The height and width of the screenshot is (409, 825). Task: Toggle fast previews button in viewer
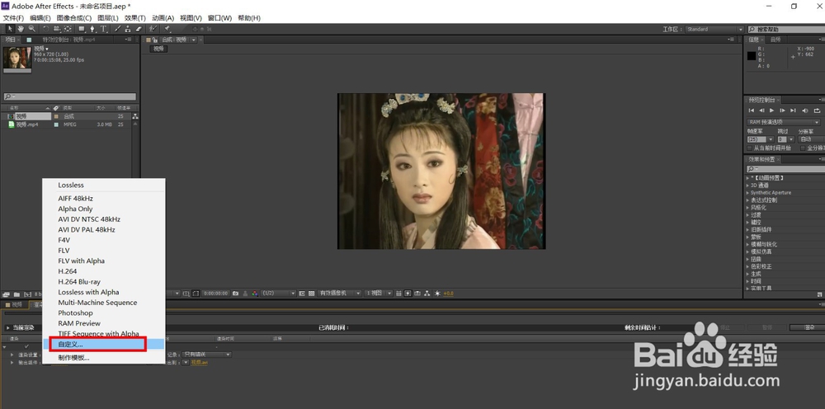click(408, 294)
